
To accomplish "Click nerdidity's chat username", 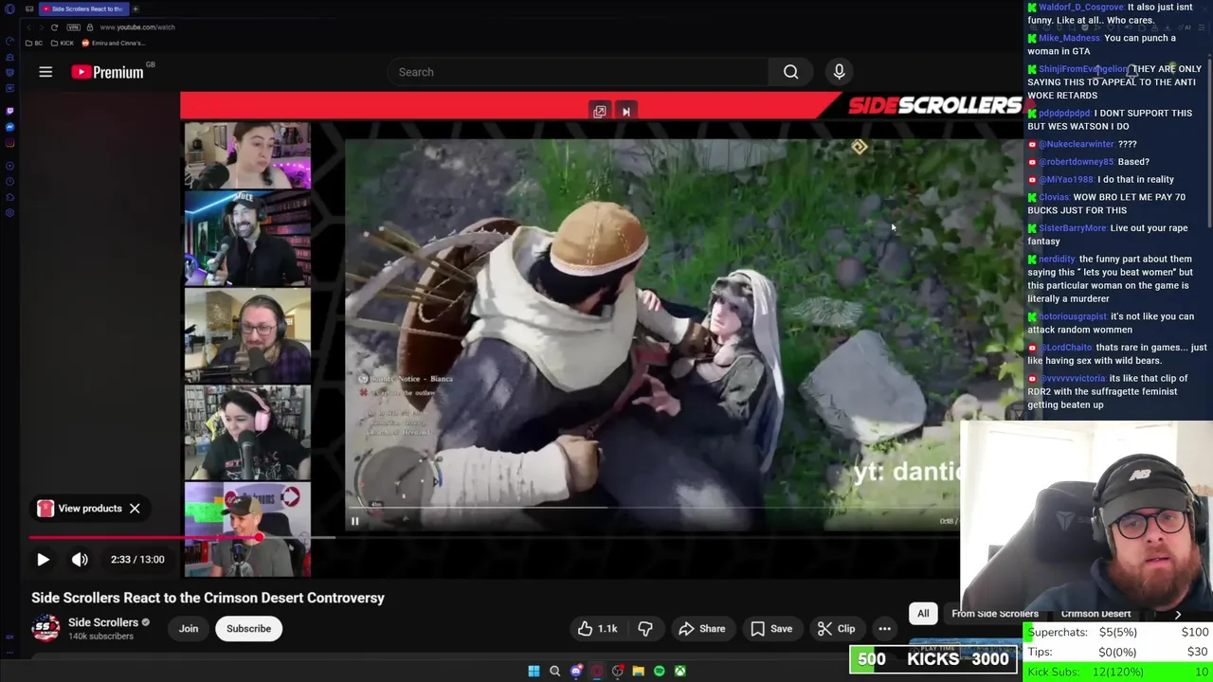I will coord(1057,259).
